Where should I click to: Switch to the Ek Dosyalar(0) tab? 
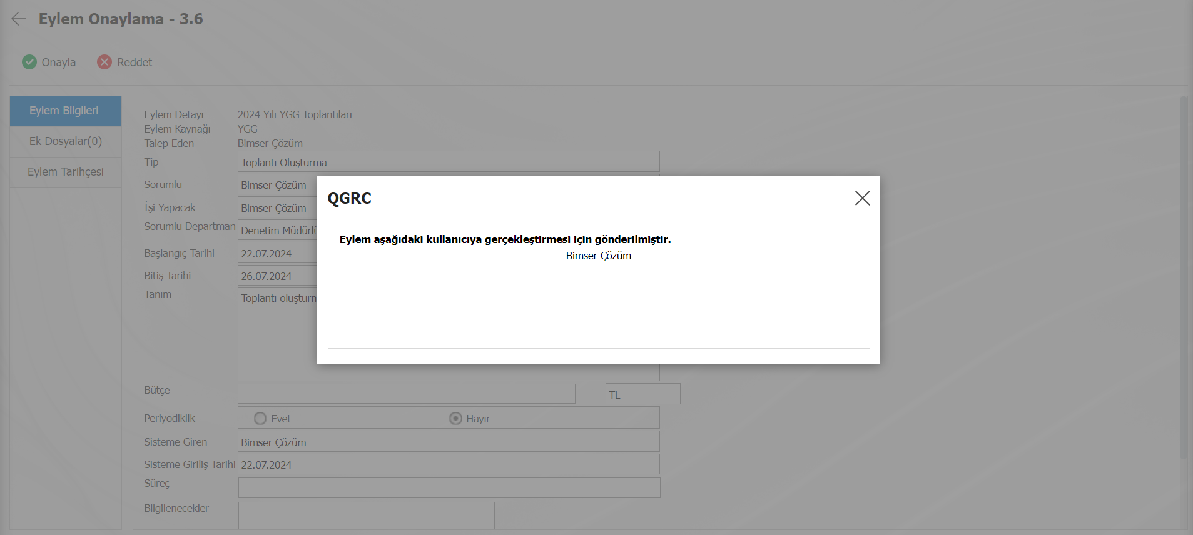coord(66,141)
